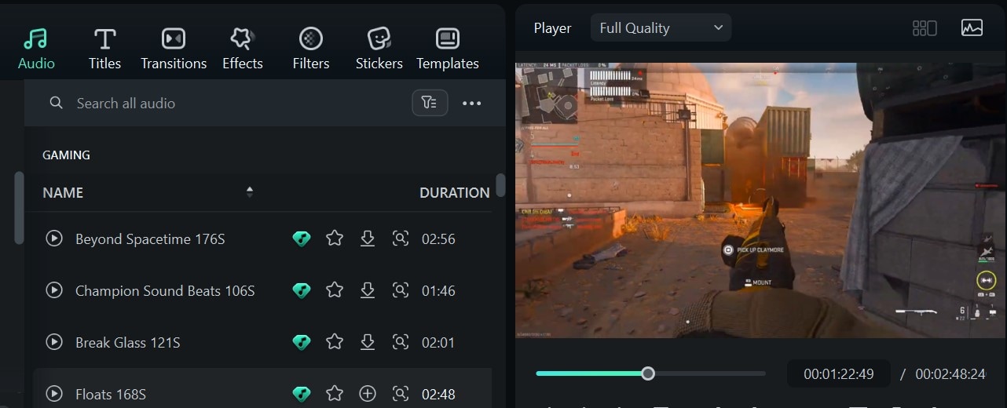Click the 02:56 duration value
This screenshot has height=408, width=1007.
(x=438, y=239)
